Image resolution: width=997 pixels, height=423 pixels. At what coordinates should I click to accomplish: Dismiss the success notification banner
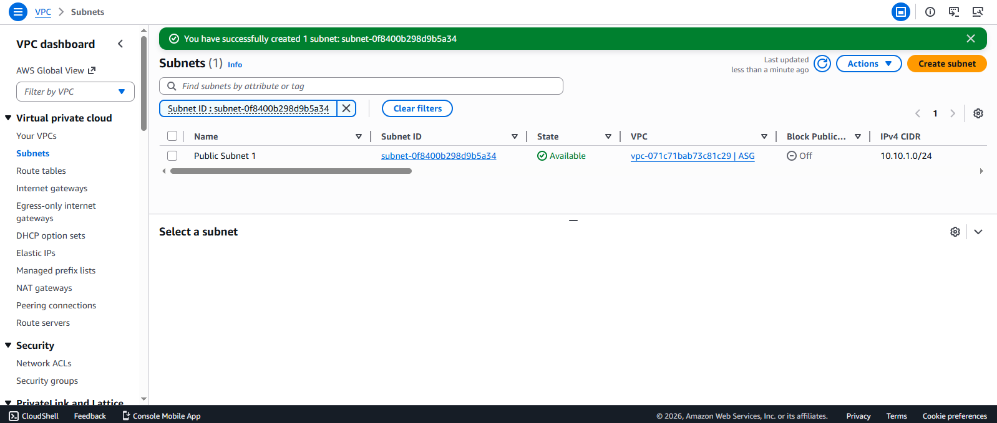[971, 39]
